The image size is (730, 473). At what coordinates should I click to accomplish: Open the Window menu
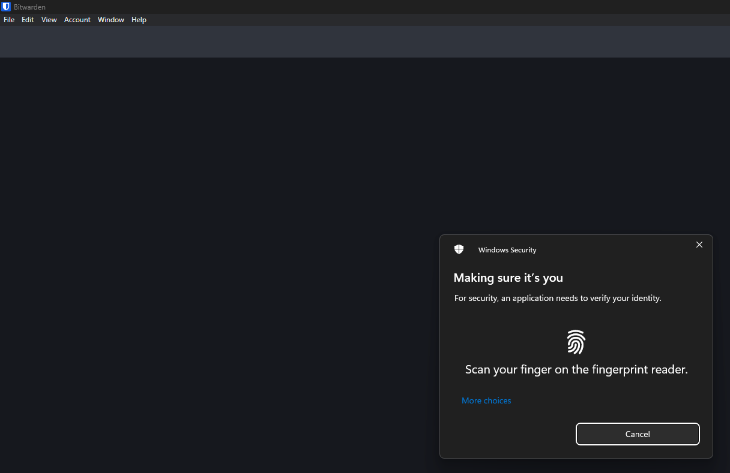[111, 20]
